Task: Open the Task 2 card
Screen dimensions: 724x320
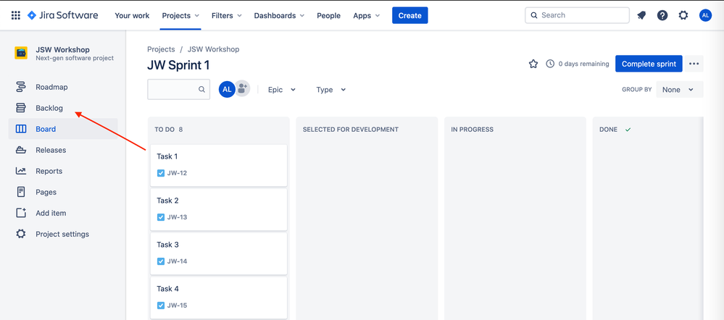Action: (218, 209)
